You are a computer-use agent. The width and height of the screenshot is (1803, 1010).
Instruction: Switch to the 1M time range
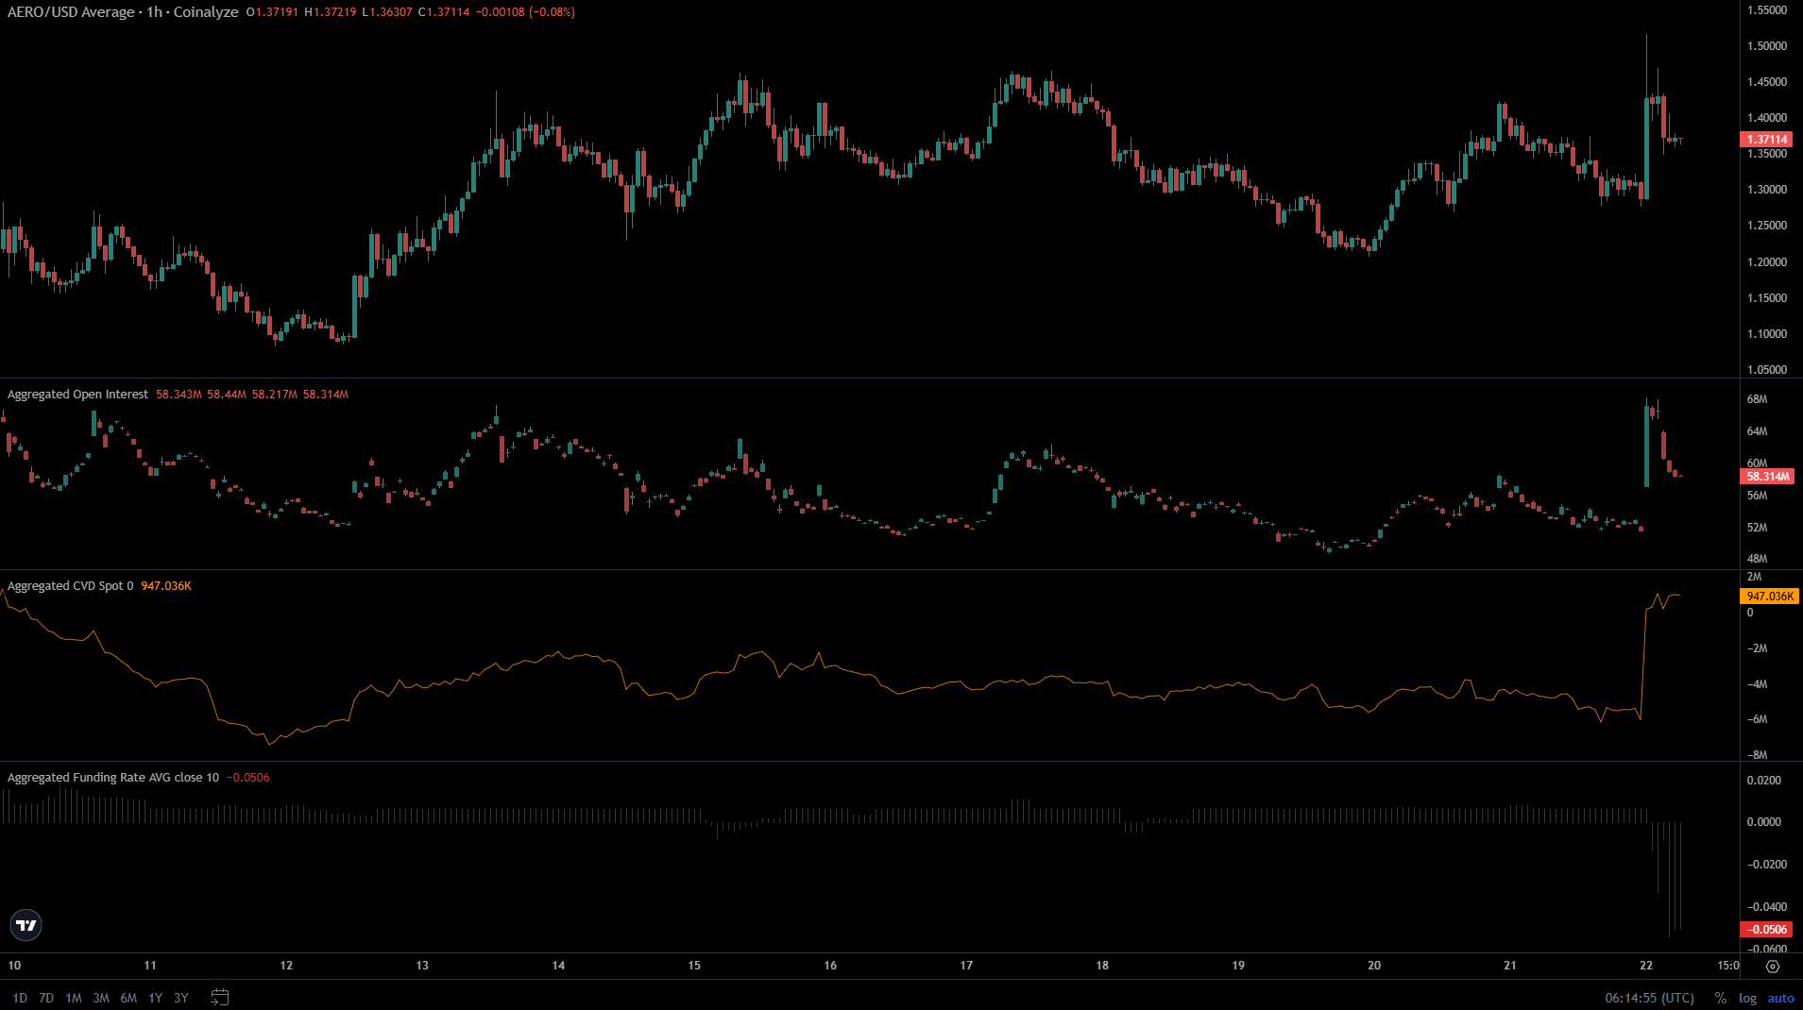[74, 998]
